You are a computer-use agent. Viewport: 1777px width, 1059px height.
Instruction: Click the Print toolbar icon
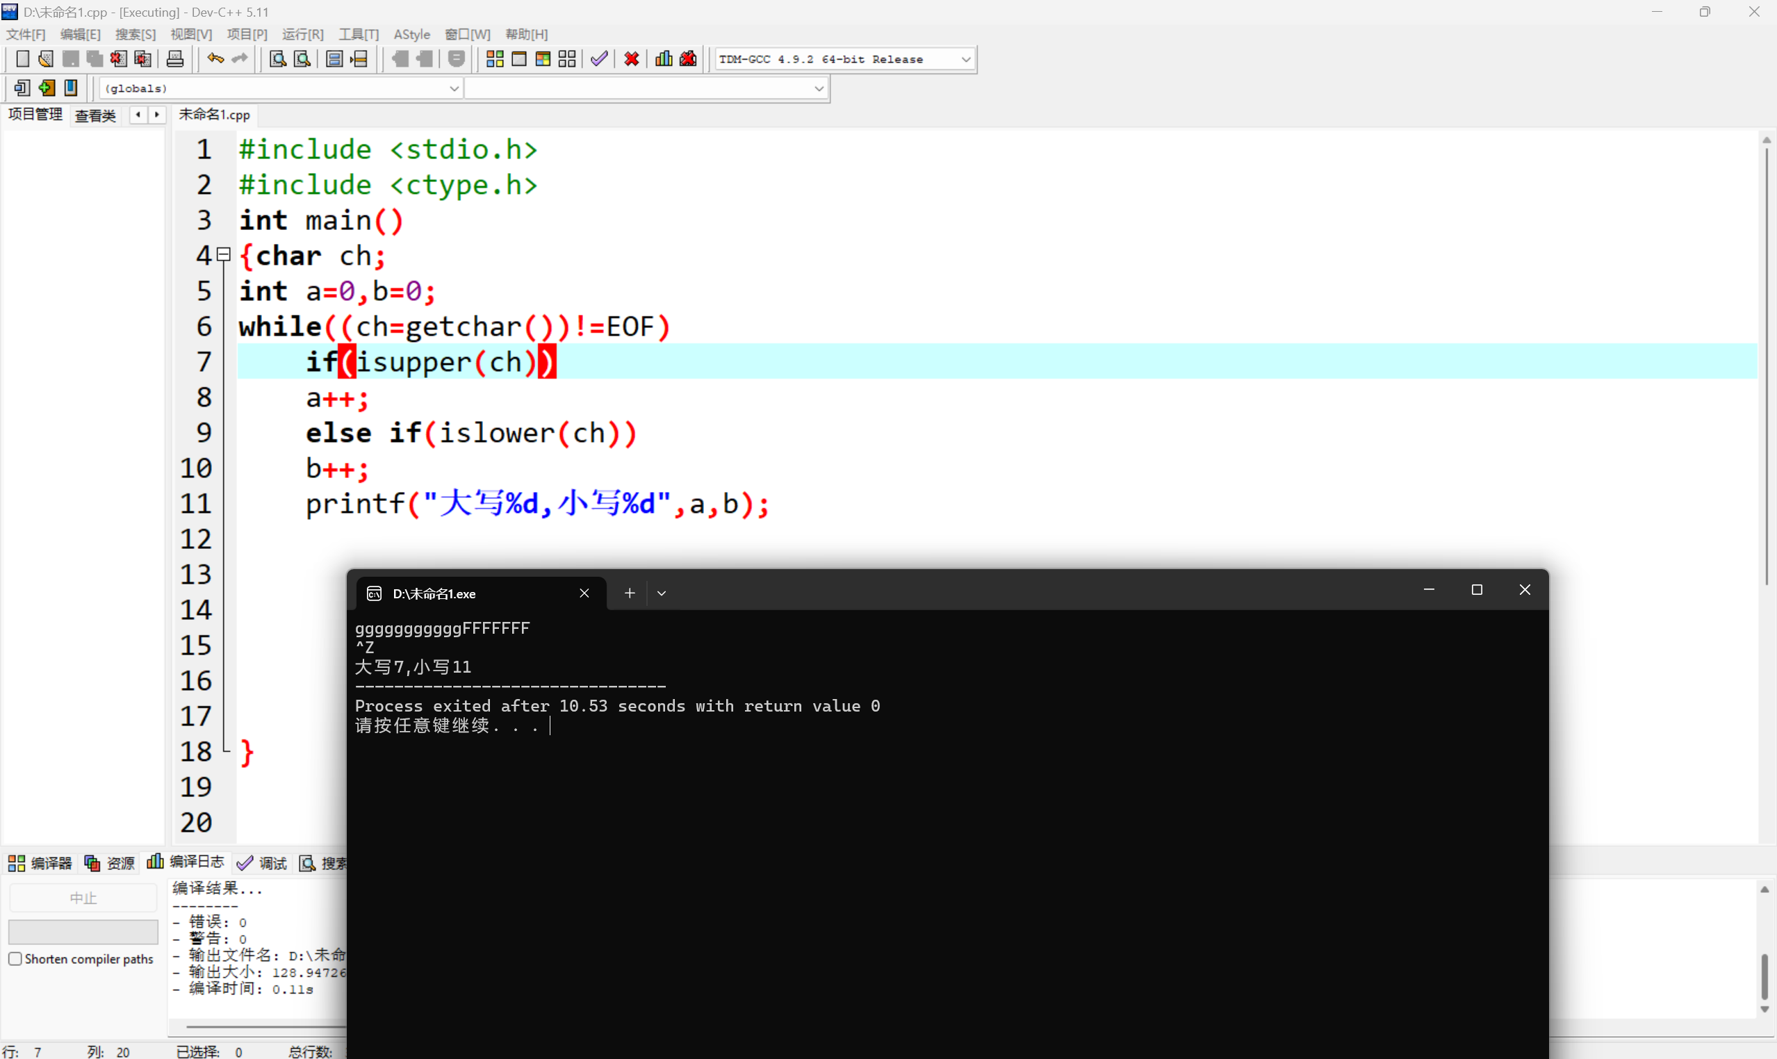click(175, 59)
